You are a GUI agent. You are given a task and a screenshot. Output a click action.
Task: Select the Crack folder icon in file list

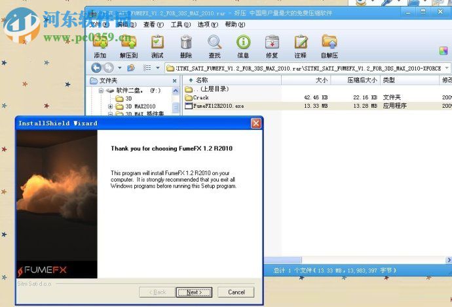189,98
